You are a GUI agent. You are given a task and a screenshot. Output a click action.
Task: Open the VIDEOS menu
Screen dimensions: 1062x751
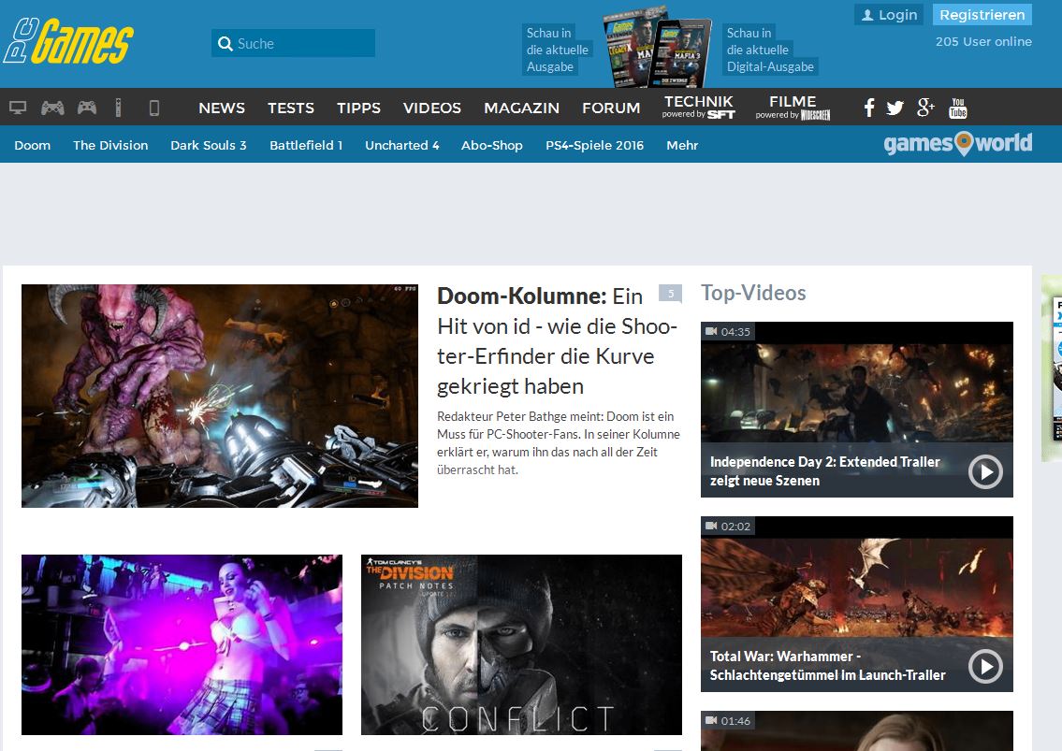click(x=431, y=108)
